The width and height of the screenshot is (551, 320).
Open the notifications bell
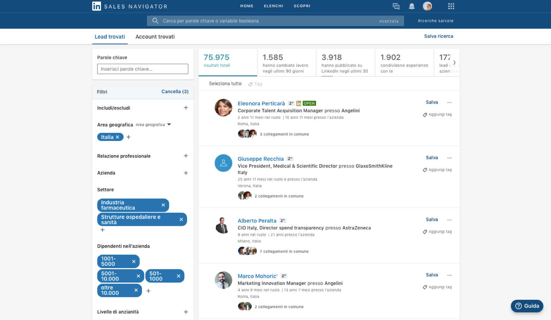pos(412,6)
